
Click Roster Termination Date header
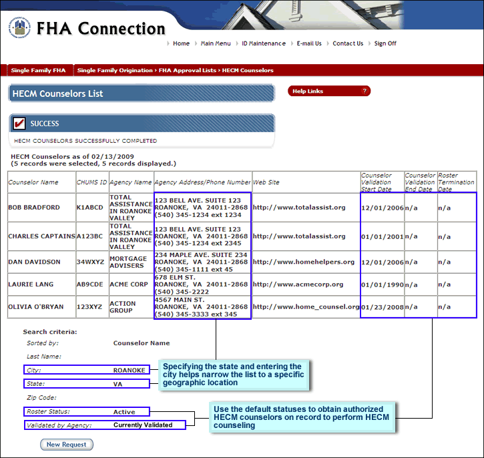(x=456, y=182)
